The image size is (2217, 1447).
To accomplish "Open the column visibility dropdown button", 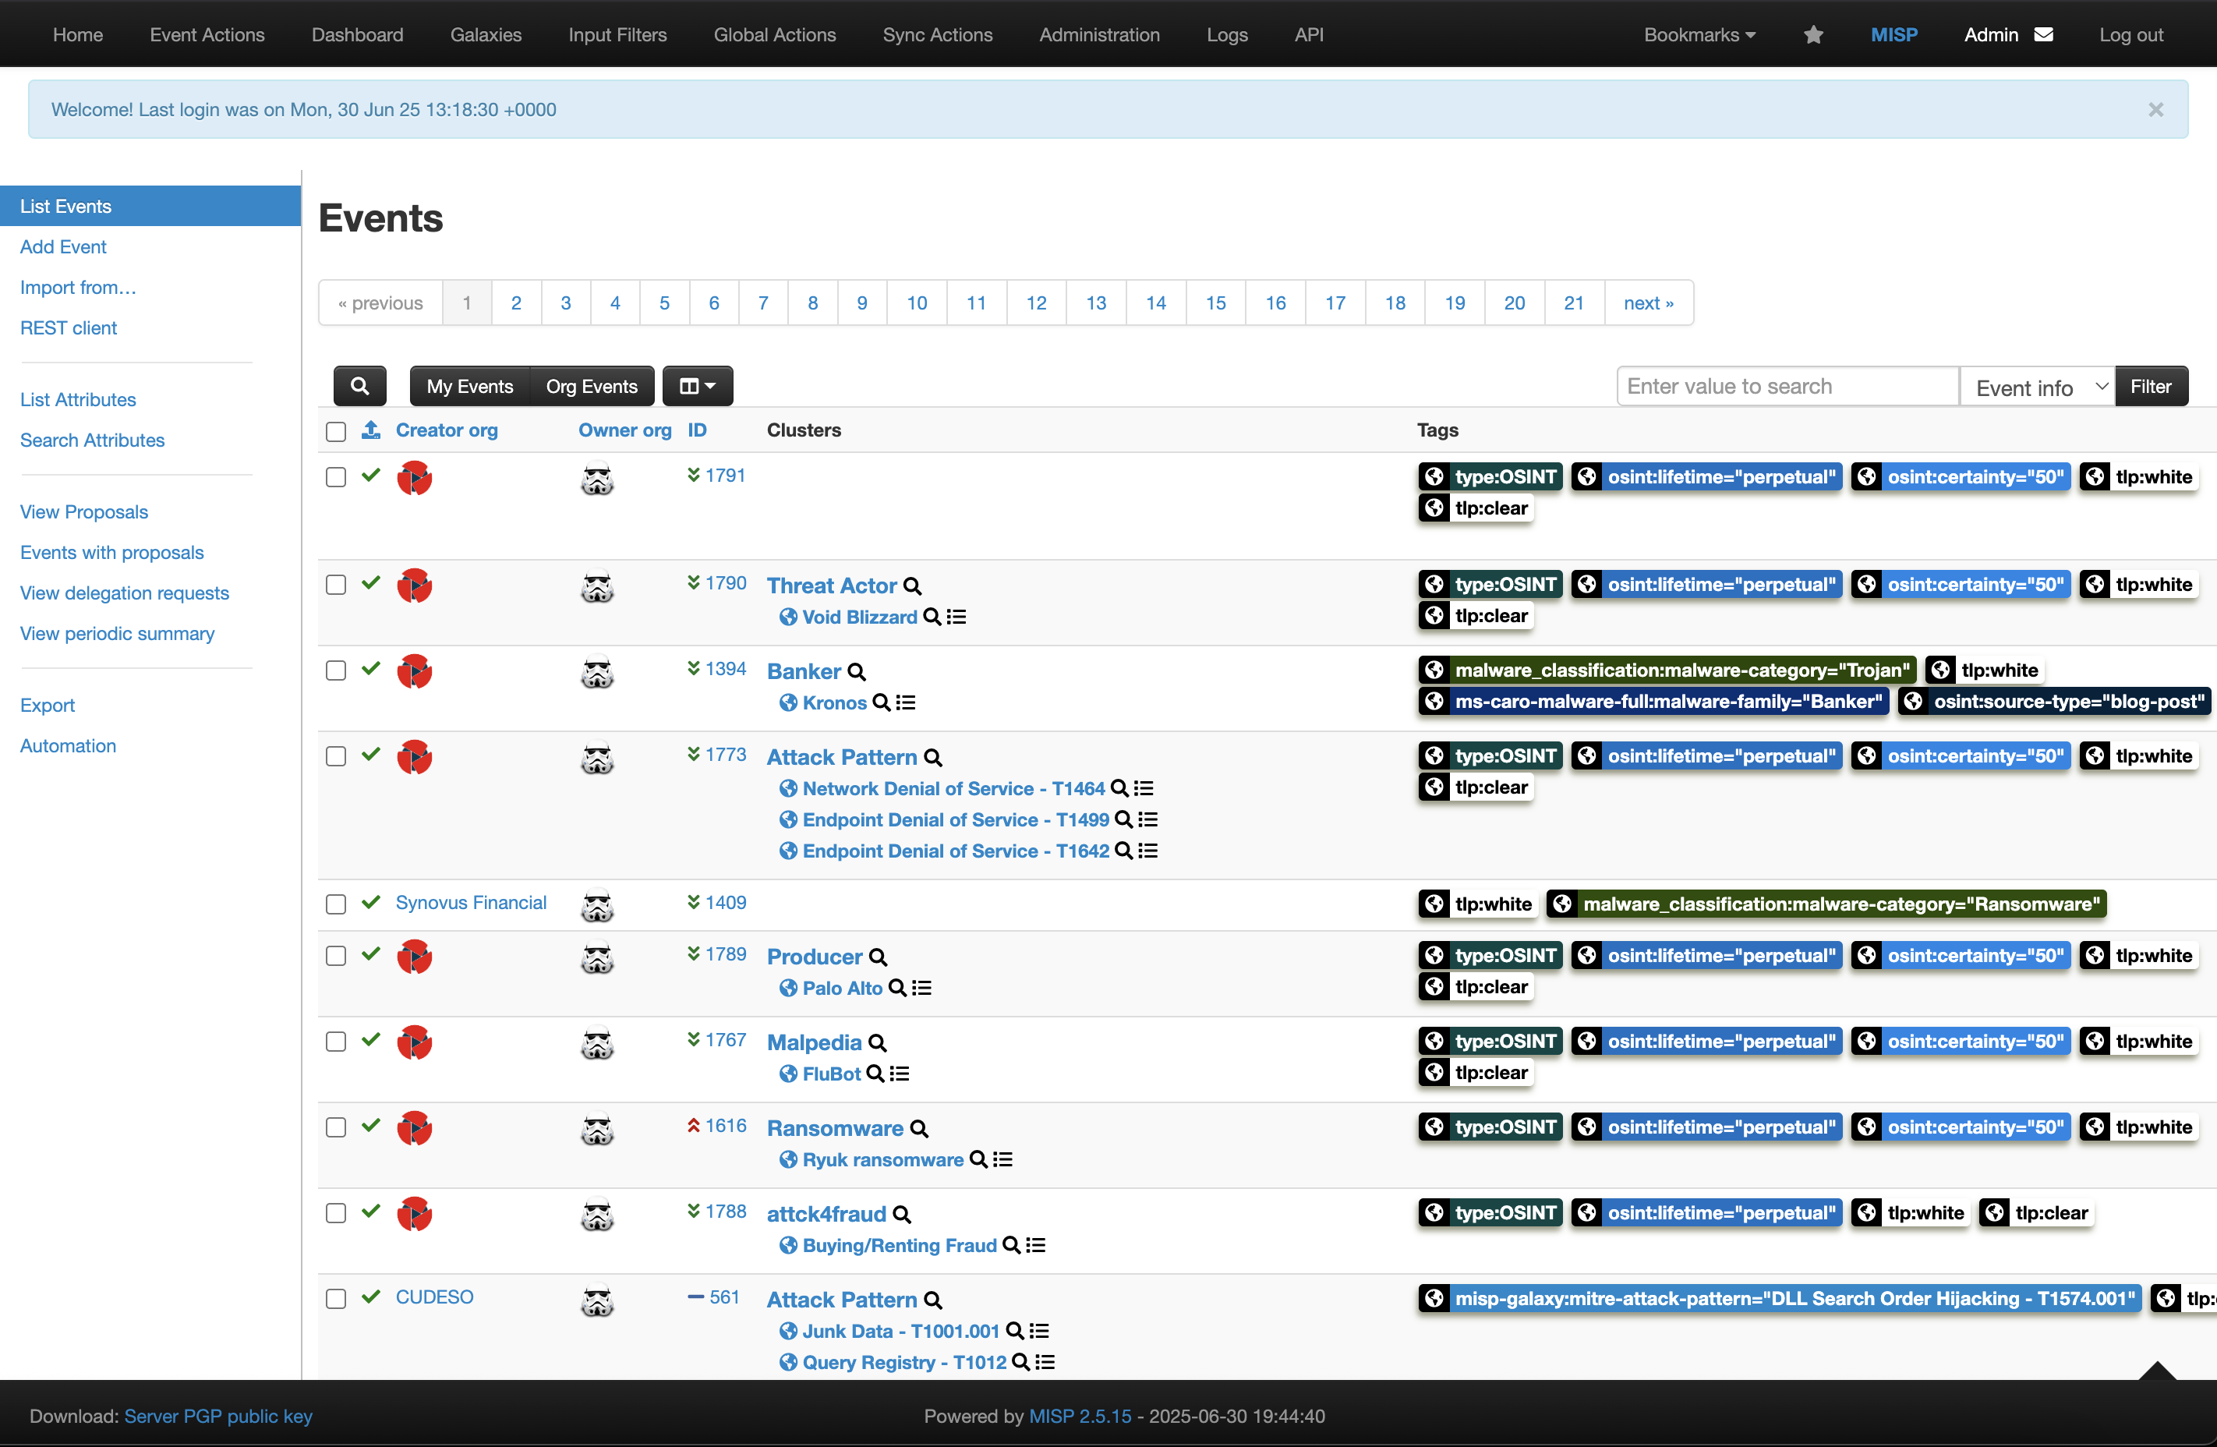I will click(x=698, y=386).
